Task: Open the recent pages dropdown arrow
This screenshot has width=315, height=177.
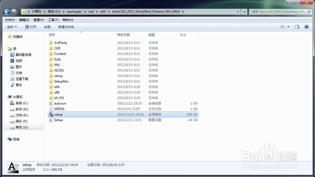Action: point(19,12)
